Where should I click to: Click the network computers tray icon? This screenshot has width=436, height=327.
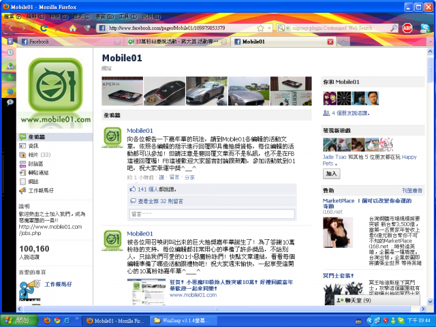(x=377, y=321)
